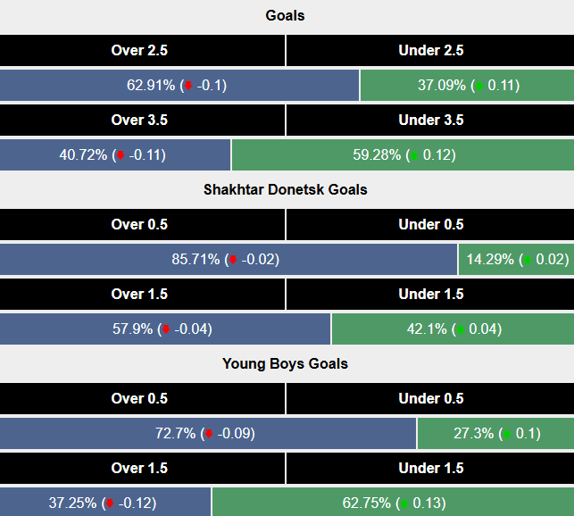
Task: Click green up arrow beside 14.29%
Action: point(527,261)
